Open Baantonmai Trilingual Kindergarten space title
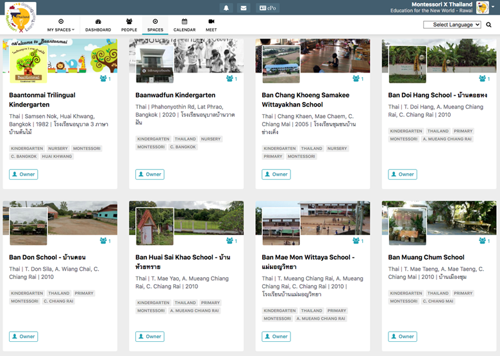 [42, 100]
